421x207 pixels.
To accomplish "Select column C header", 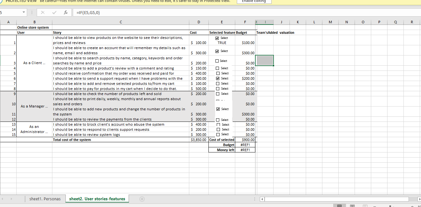I will click(x=121, y=22).
